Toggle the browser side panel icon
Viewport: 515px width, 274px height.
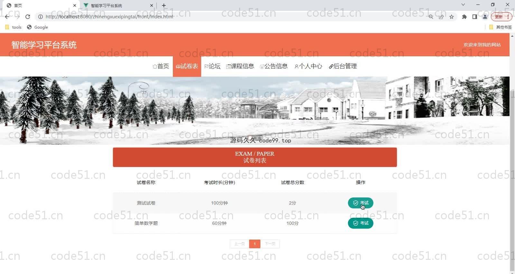(474, 17)
